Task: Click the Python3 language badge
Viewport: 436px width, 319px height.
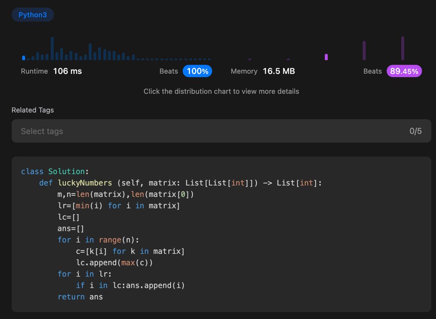Action: point(33,15)
